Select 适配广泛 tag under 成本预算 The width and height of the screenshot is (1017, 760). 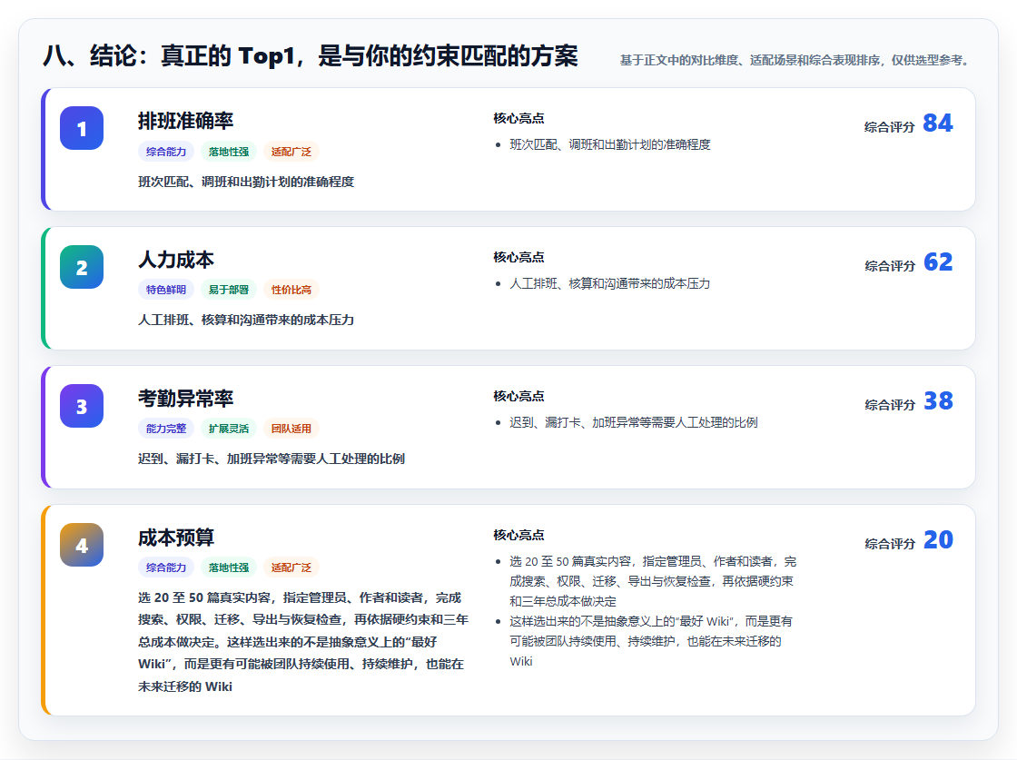[x=291, y=568]
